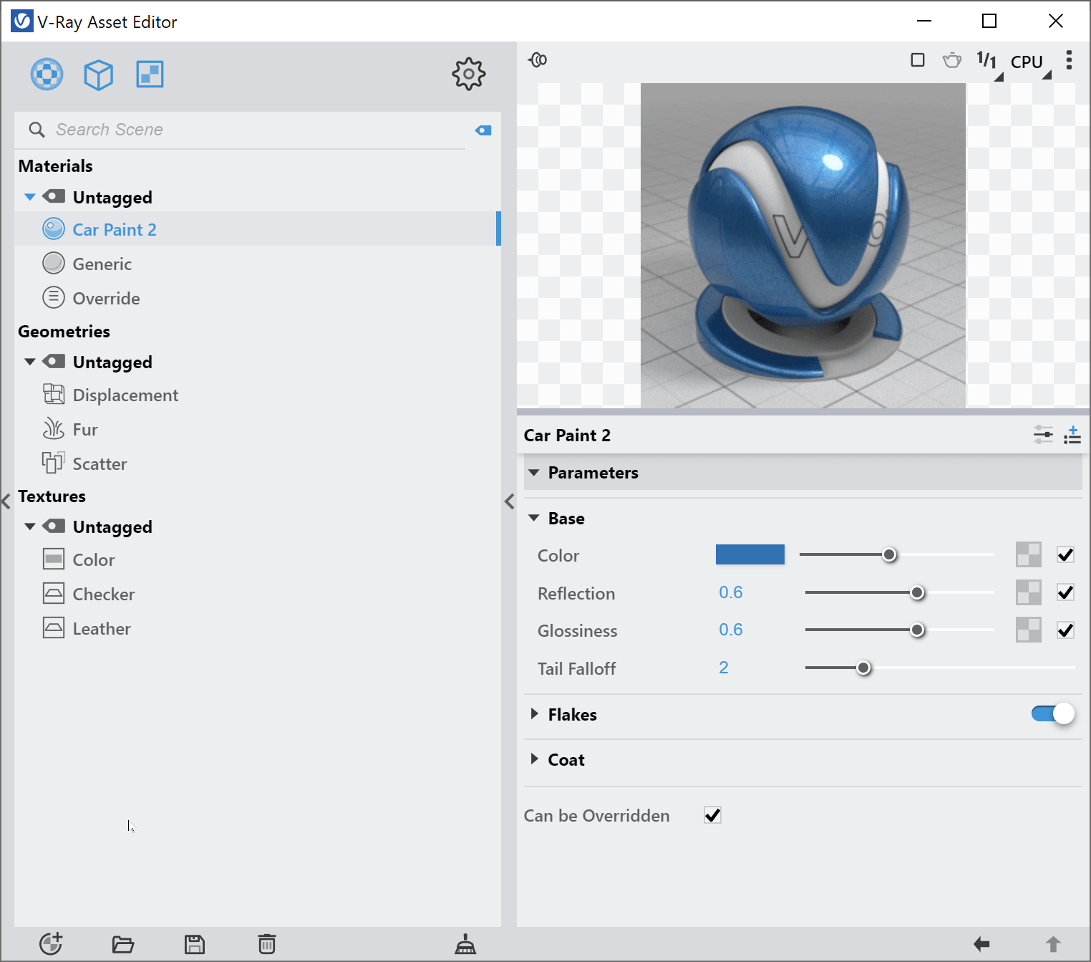Select the Color texture item
This screenshot has width=1091, height=962.
pos(258,559)
